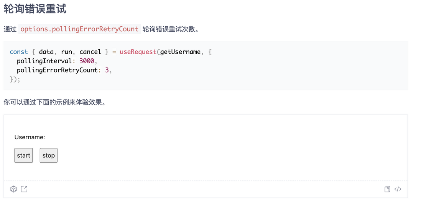Click useRequest in the code block
Viewport: 421px width, 208px height.
pyautogui.click(x=138, y=52)
